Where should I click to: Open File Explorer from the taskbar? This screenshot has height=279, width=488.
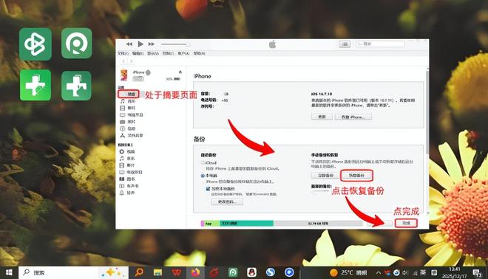pos(158,272)
